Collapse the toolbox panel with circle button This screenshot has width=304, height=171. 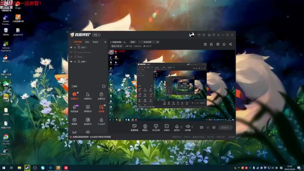(x=103, y=86)
